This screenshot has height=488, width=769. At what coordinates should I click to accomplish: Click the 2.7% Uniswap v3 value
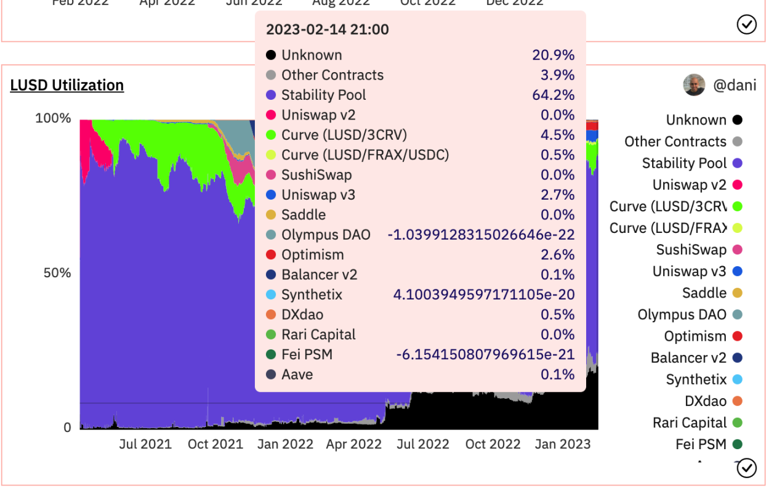(x=557, y=195)
